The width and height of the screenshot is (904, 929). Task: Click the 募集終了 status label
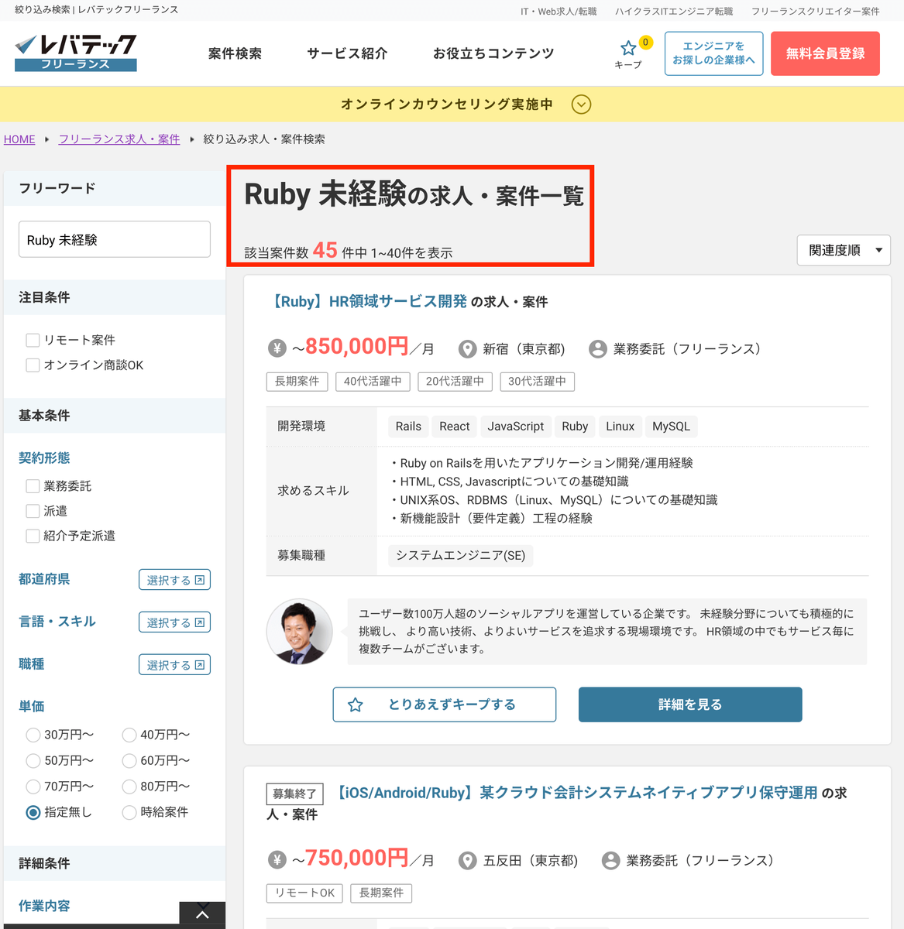(x=294, y=794)
